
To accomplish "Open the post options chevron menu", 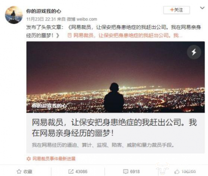I will tap(202, 8).
